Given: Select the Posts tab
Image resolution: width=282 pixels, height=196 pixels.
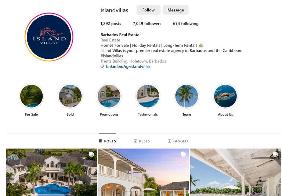Looking at the screenshot, I should 107,141.
